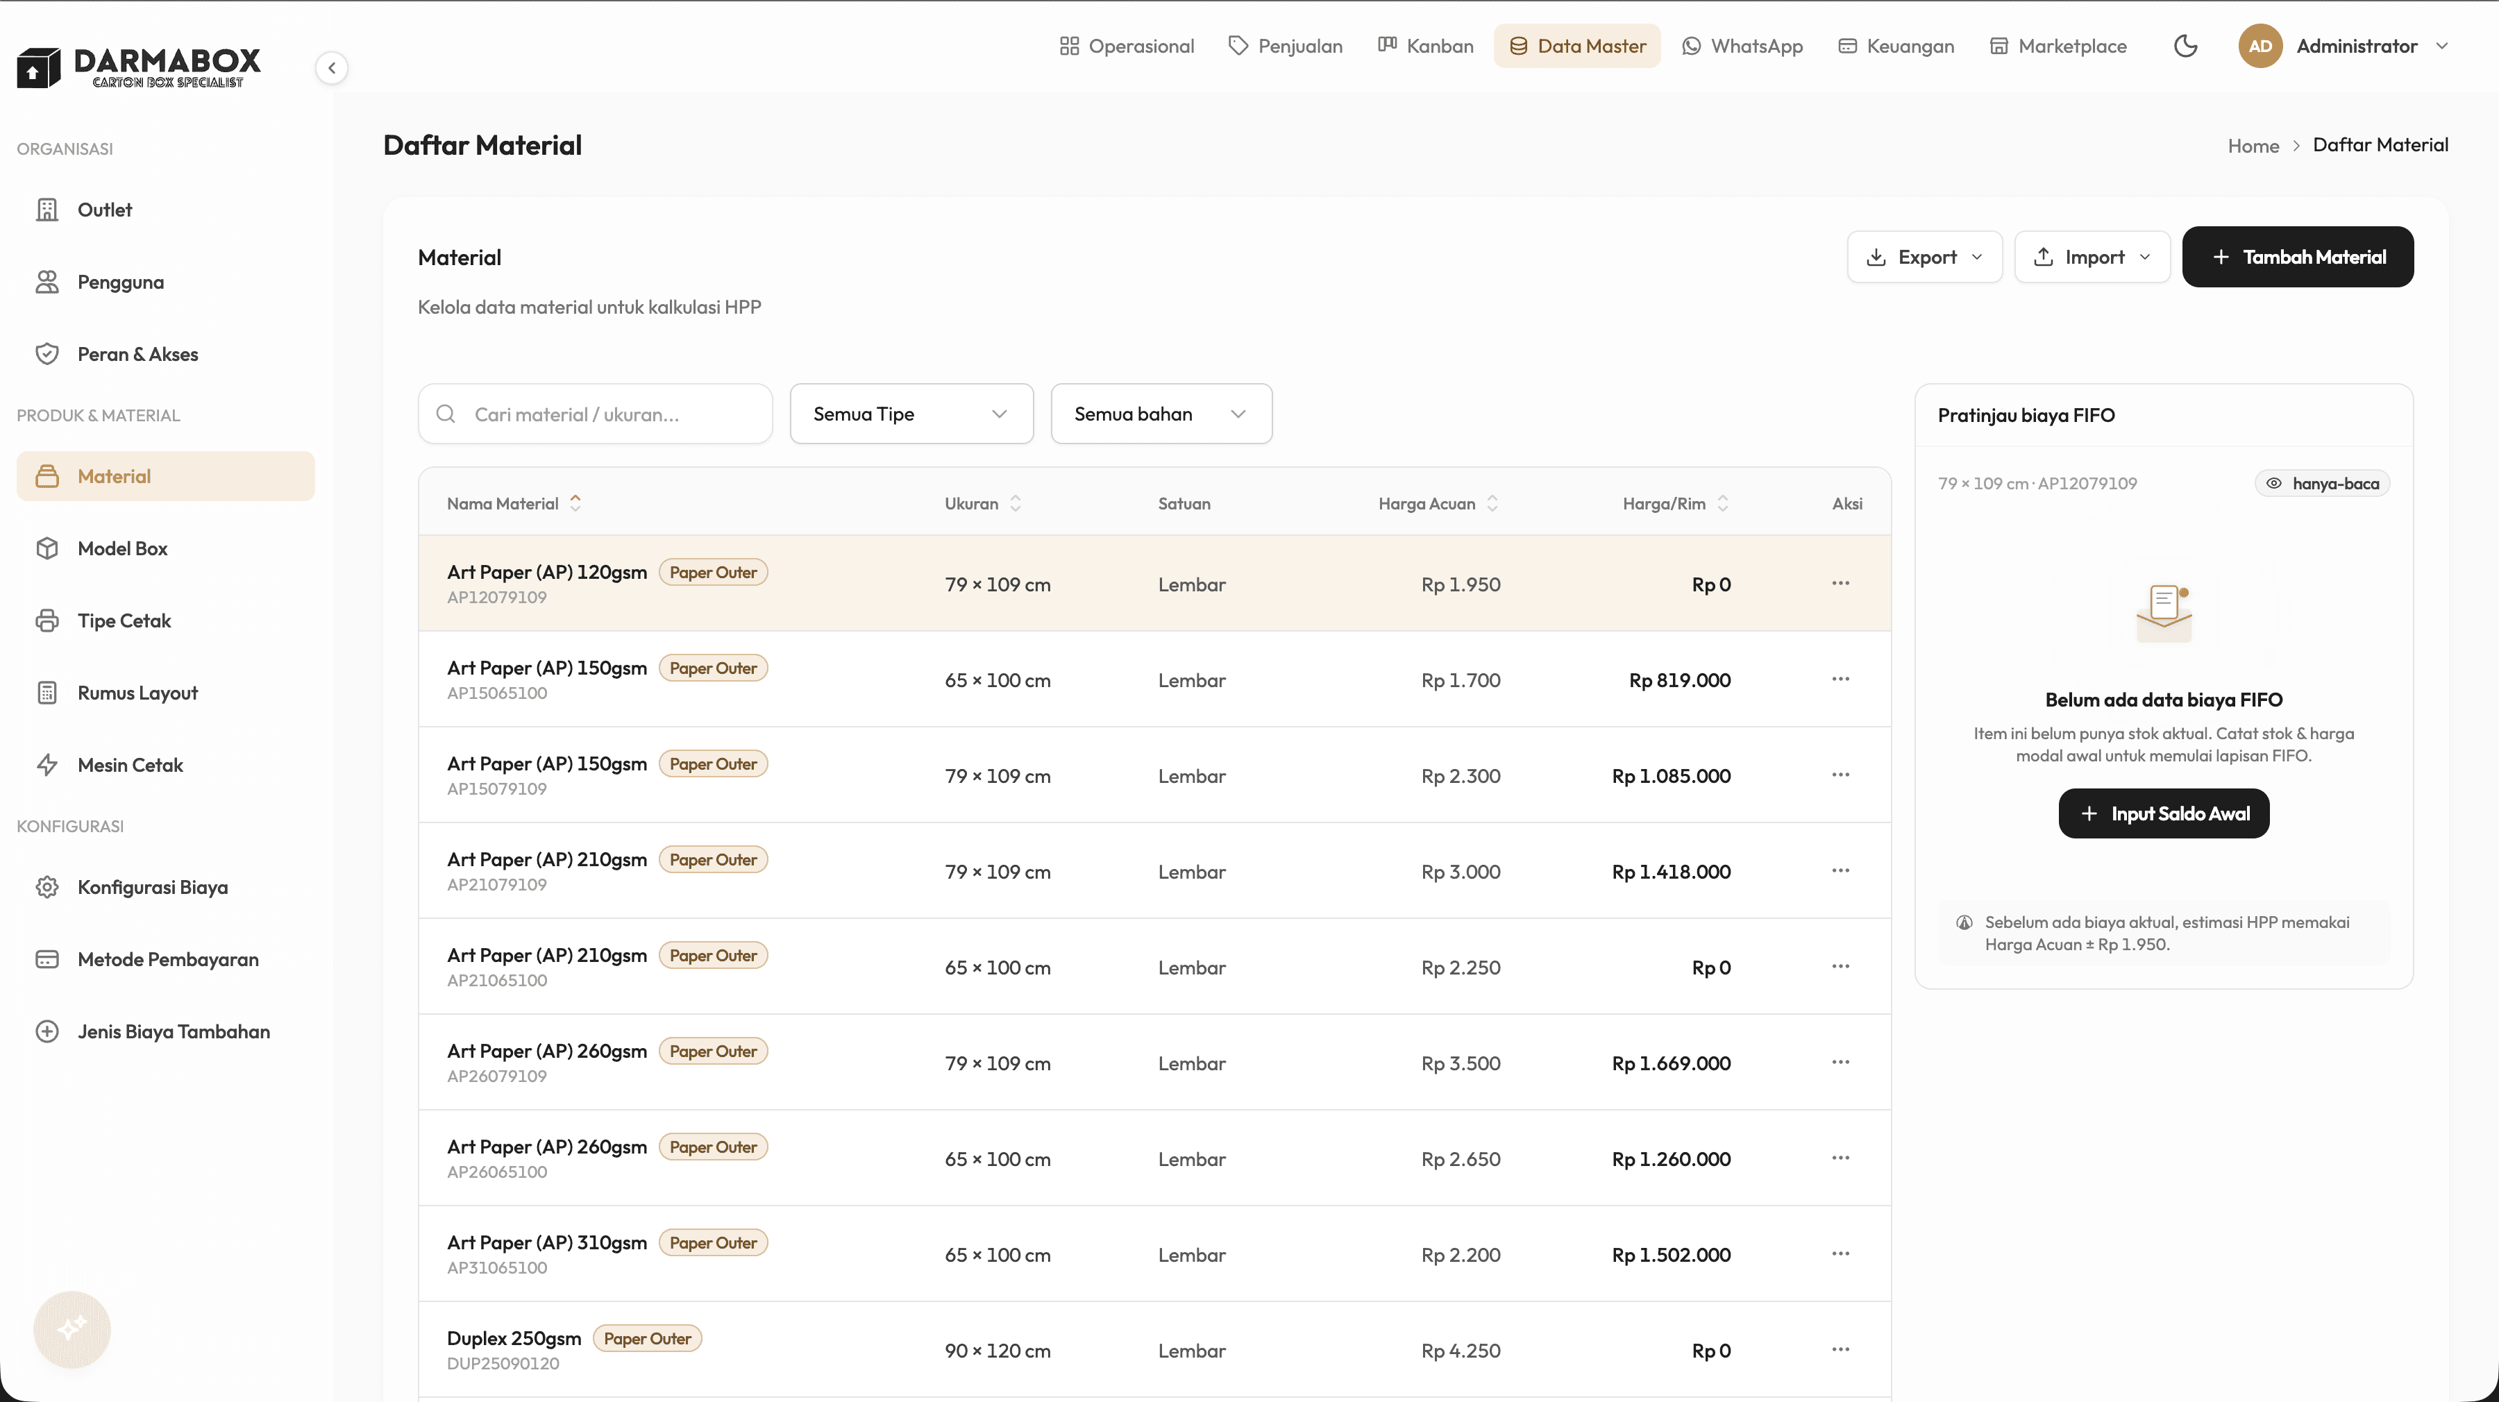Click the AD user avatar
Image resolution: width=2499 pixels, height=1402 pixels.
2260,46
